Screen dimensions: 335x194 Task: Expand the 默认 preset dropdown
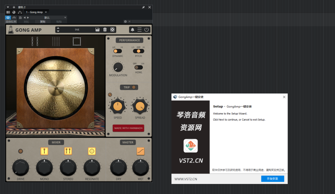coord(65,18)
